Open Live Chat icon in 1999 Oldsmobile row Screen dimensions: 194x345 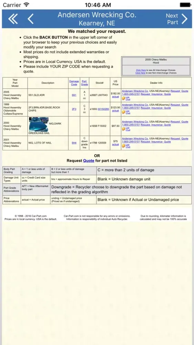pyautogui.click(x=126, y=112)
